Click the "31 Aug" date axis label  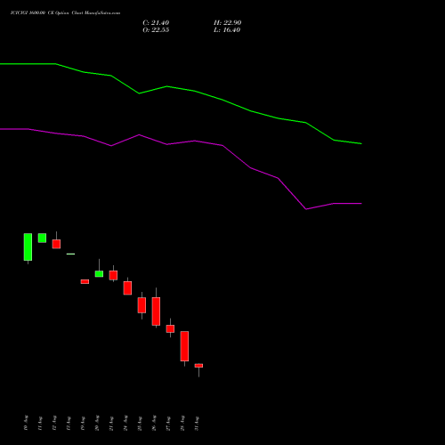point(197,423)
